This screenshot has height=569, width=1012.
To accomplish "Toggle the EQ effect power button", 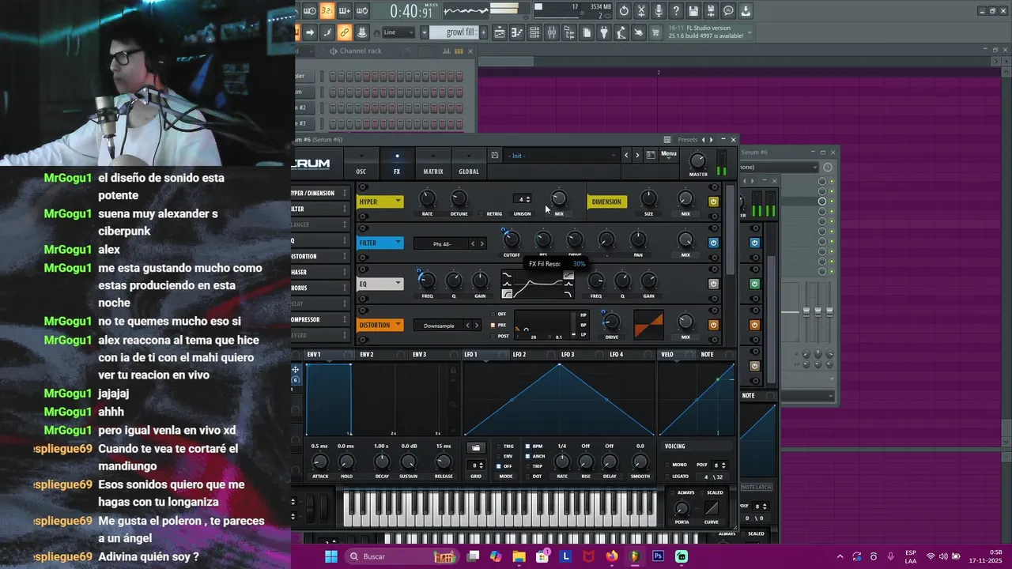I will pyautogui.click(x=714, y=284).
